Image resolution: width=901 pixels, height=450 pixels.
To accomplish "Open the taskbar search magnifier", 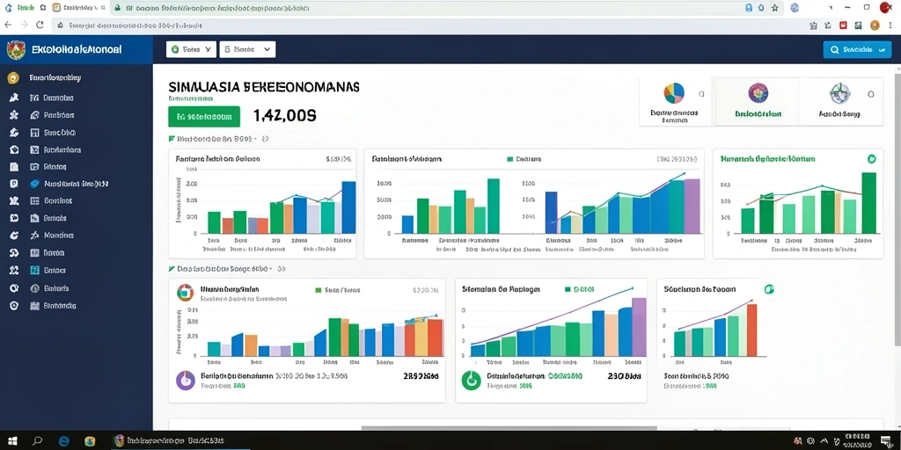I will [x=38, y=441].
